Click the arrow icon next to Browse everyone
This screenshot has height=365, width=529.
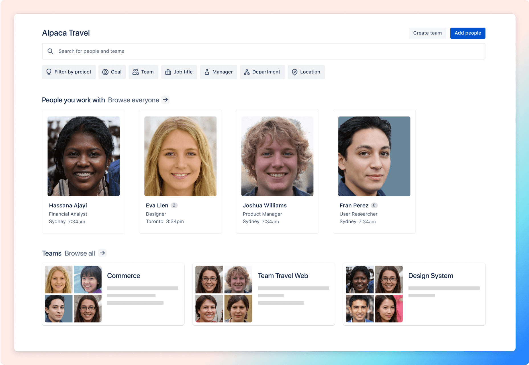165,100
